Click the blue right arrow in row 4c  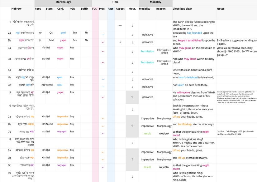click(103, 87)
